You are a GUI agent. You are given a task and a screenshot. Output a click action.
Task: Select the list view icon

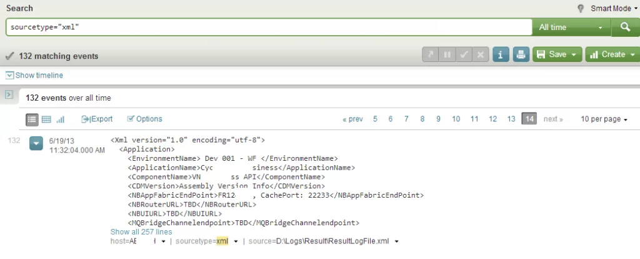[32, 119]
